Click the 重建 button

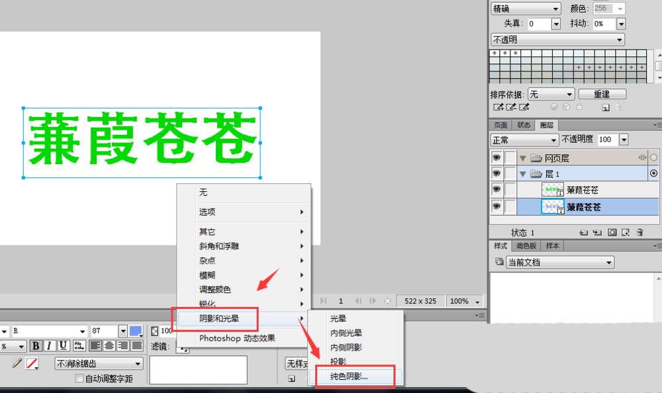(602, 93)
